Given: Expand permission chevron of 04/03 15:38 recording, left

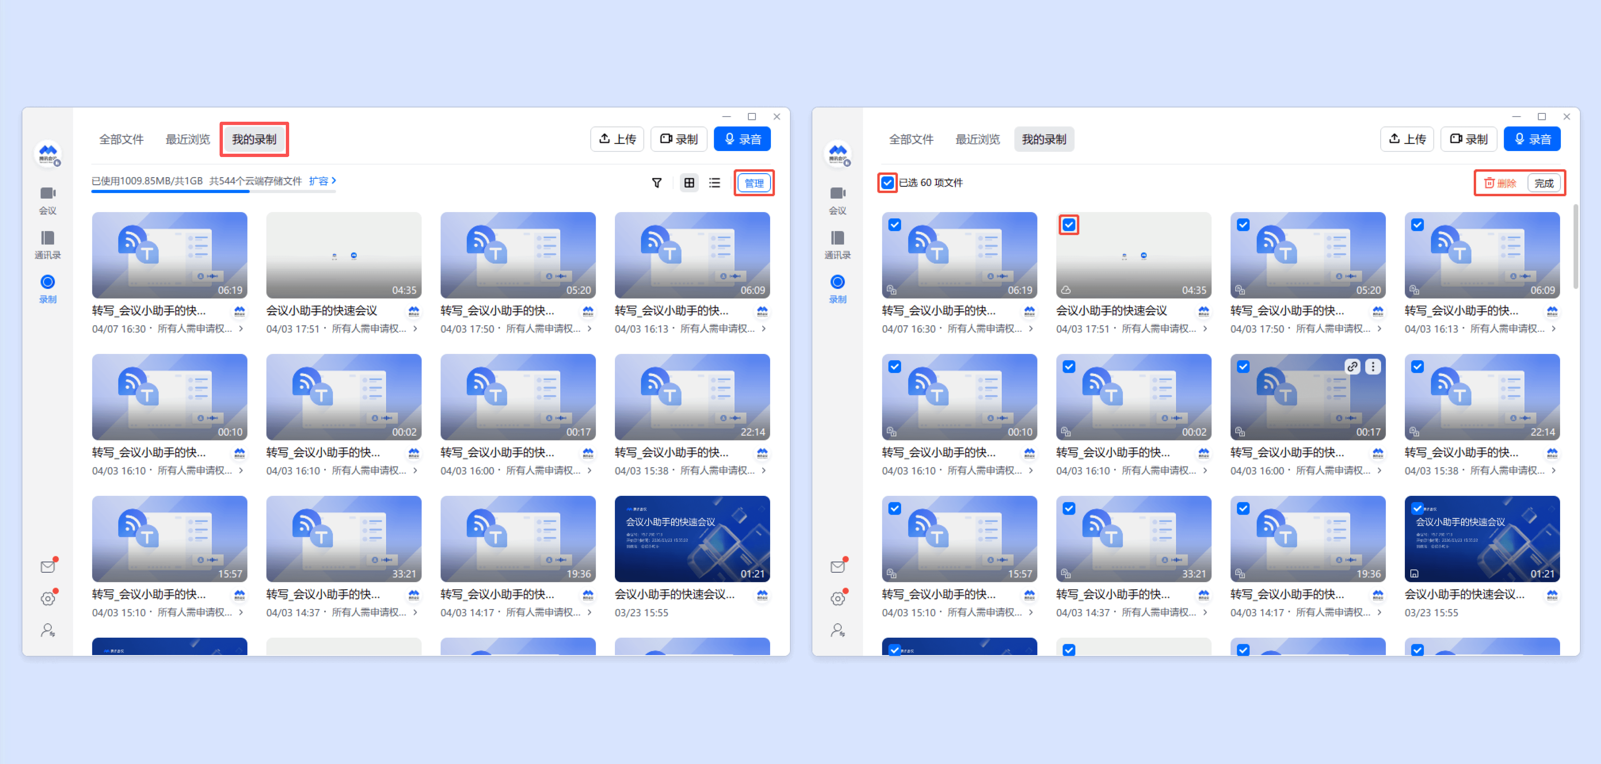Looking at the screenshot, I should 764,471.
